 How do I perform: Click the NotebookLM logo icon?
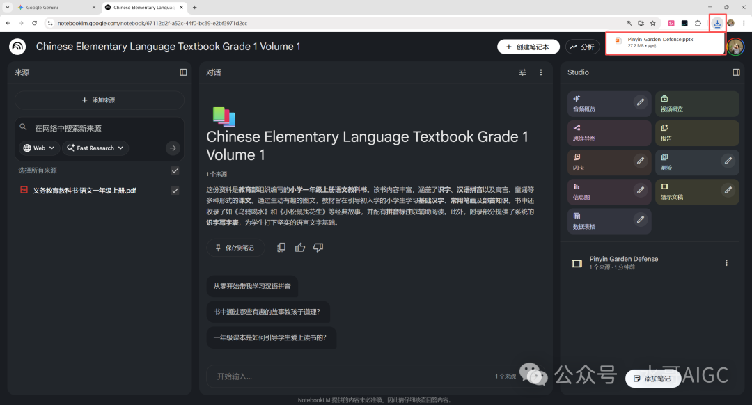(17, 47)
